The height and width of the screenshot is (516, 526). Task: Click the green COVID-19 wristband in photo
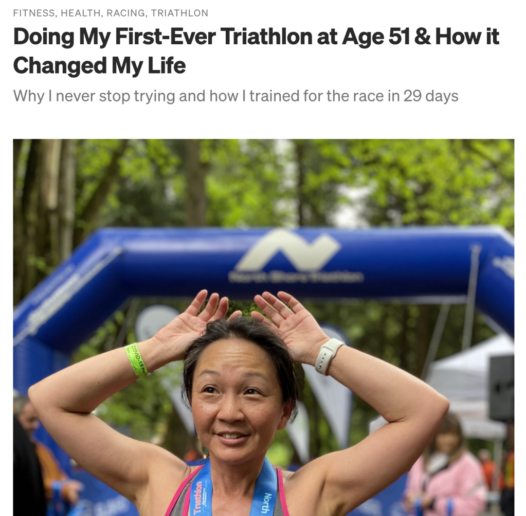click(x=136, y=360)
